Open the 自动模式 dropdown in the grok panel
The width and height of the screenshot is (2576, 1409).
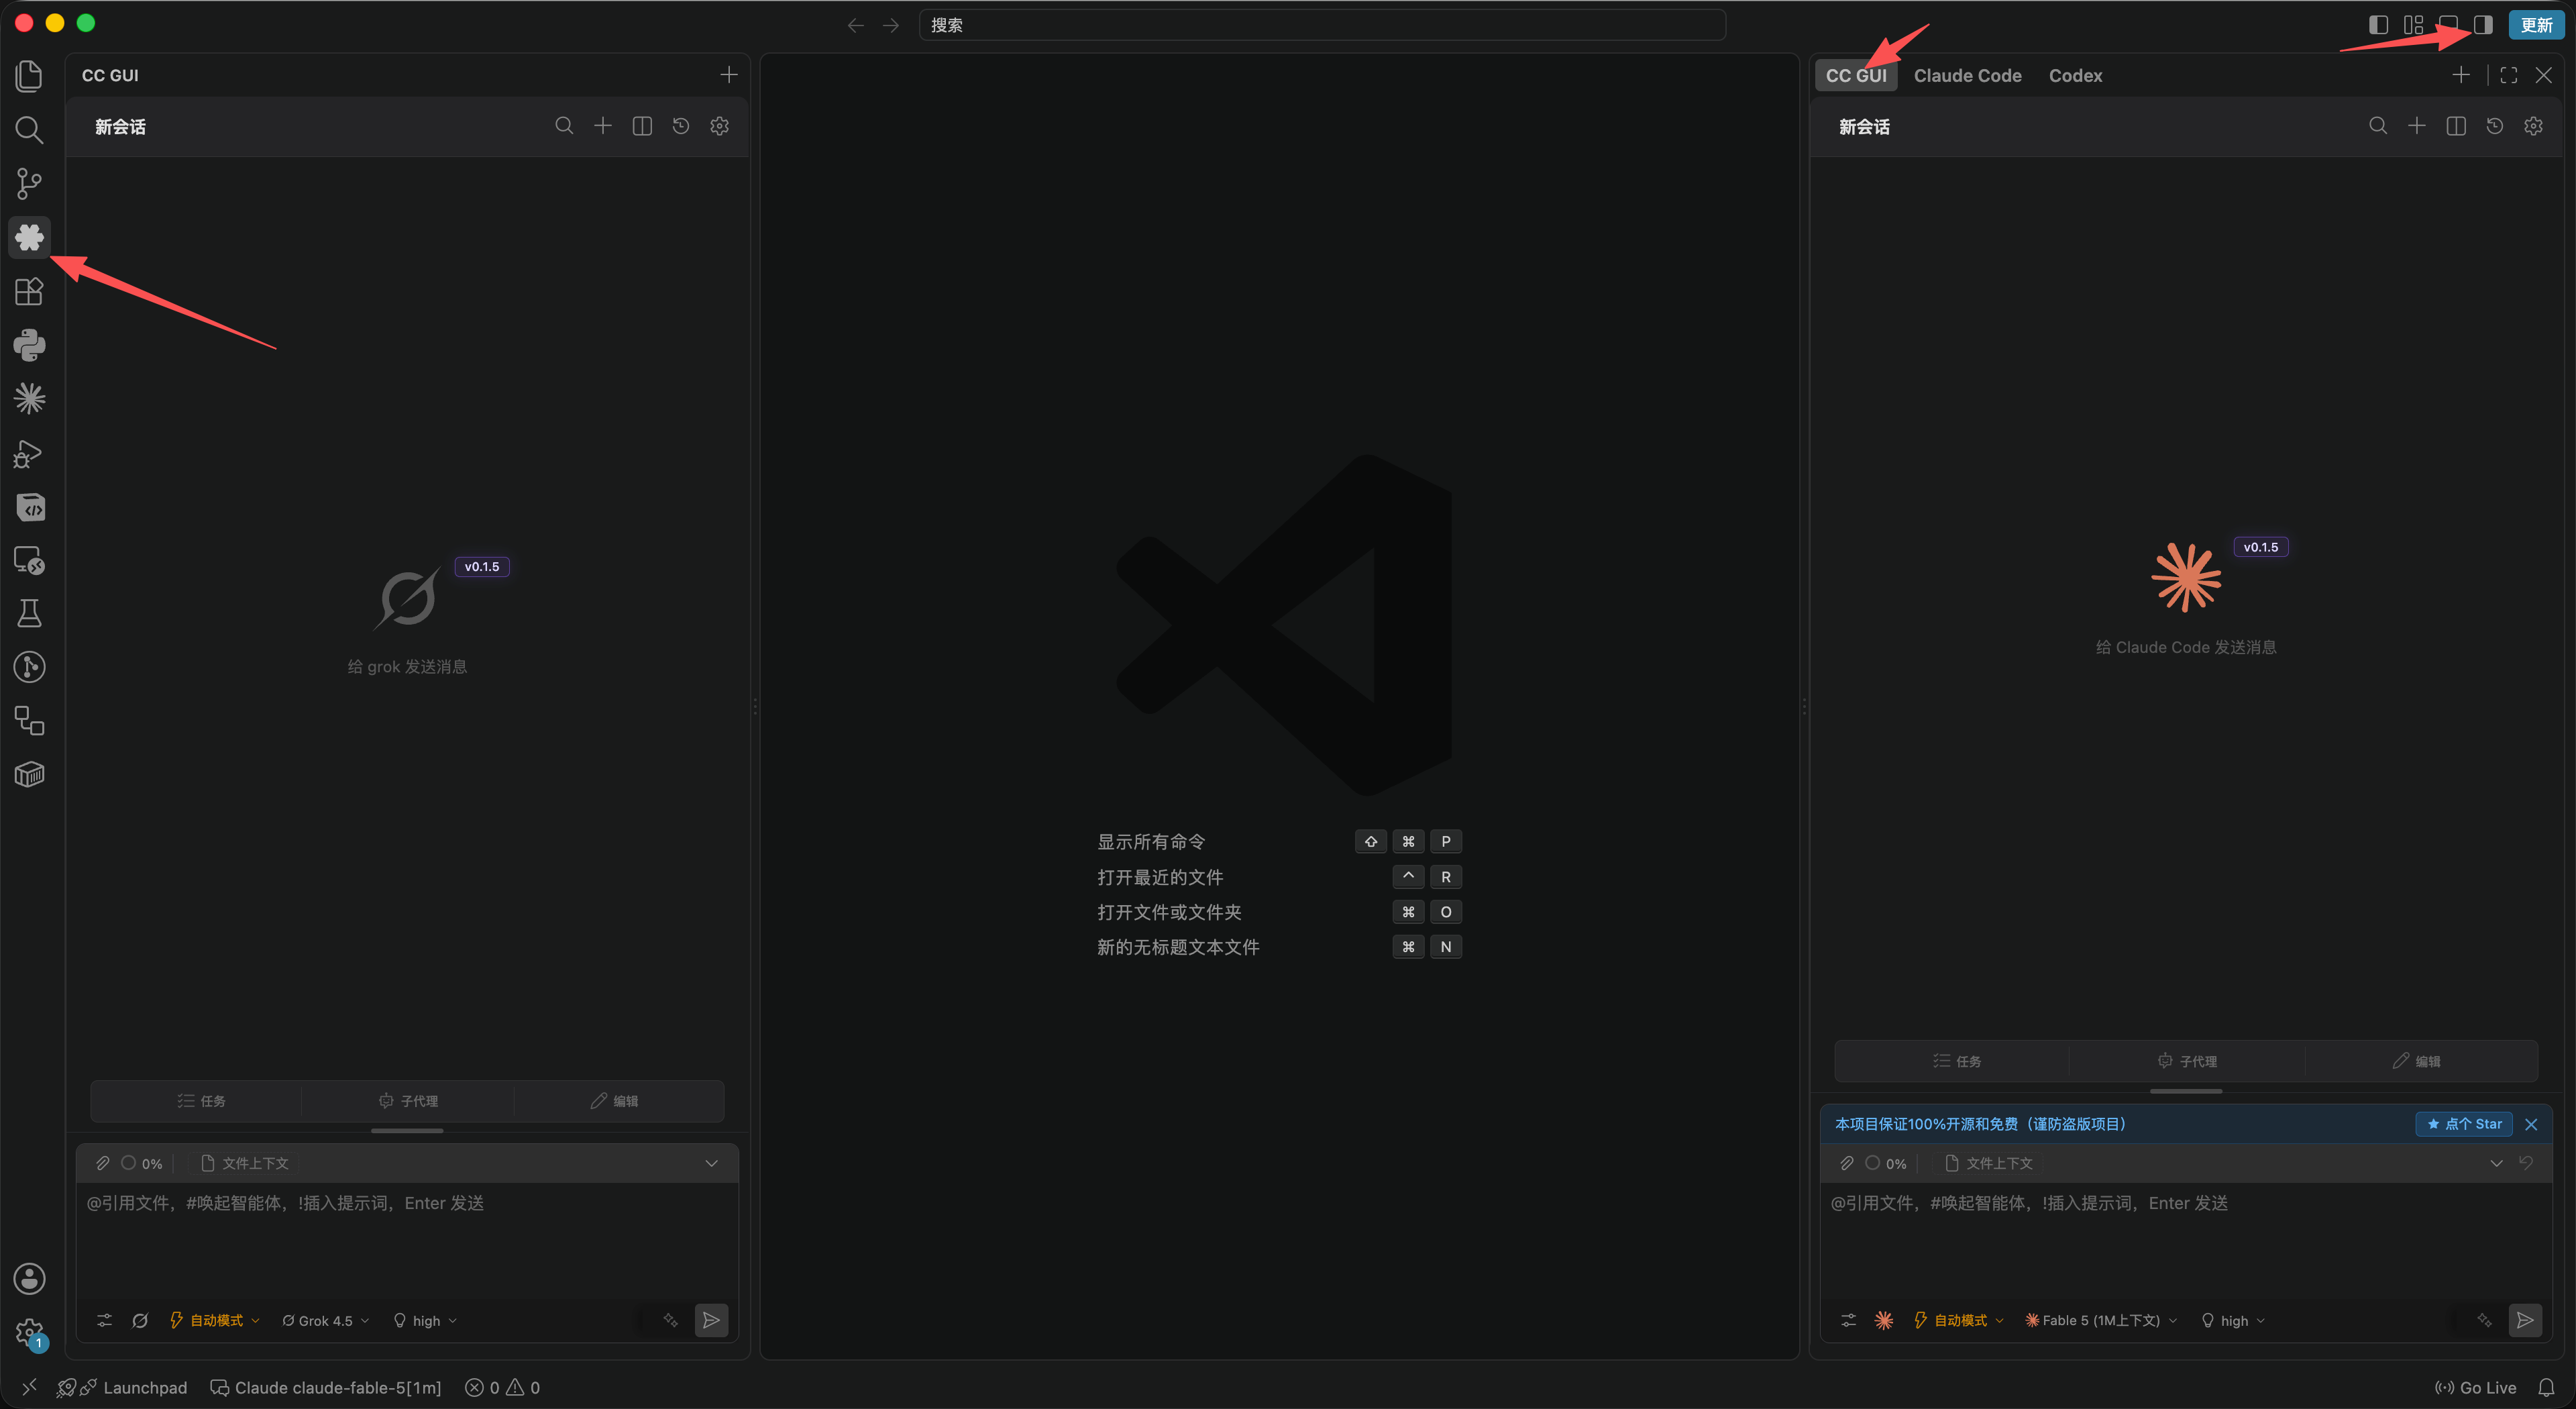(215, 1320)
